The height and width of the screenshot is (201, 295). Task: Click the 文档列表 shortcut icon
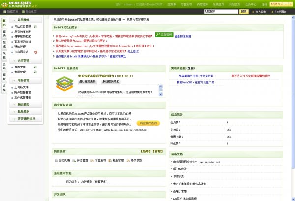(56, 160)
